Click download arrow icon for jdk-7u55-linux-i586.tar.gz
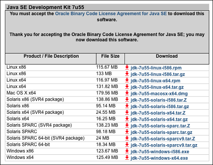Screen dimensions: 213x165 coord(127,74)
